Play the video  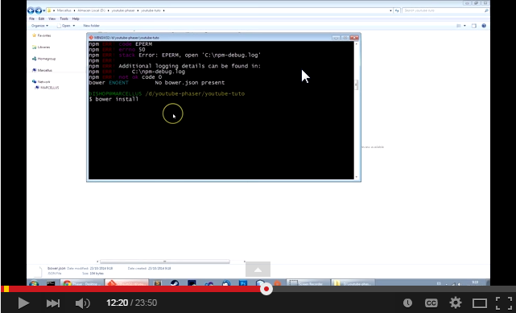coord(23,303)
